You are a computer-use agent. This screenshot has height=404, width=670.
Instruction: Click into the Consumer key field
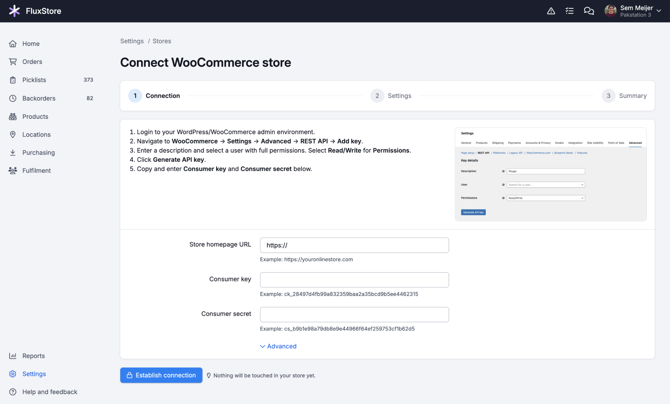(354, 280)
